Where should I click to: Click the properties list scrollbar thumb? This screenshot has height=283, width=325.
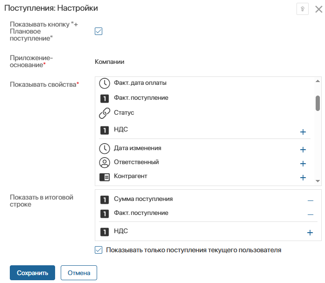(x=318, y=103)
